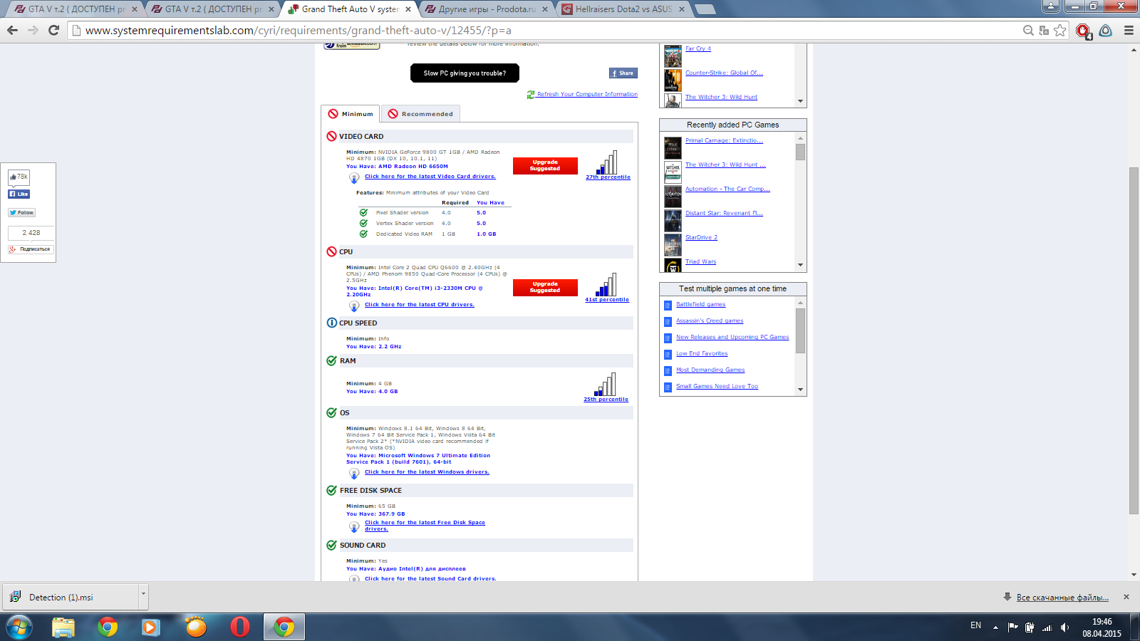Click the Upgrade Suggested button for CPU
This screenshot has height=641, width=1140.
click(x=545, y=287)
